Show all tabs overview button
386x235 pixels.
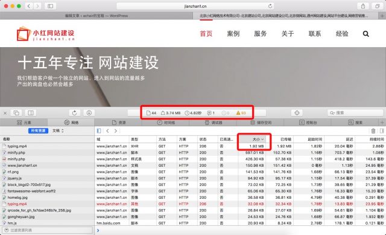[377, 6]
